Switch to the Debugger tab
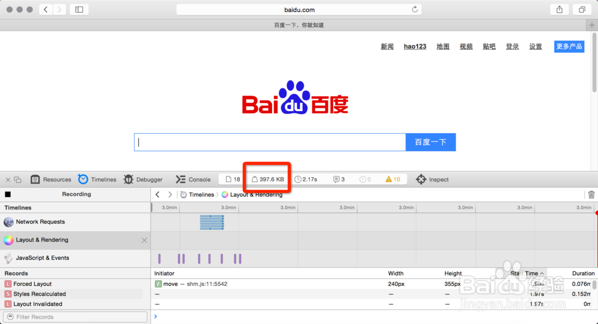This screenshot has width=598, height=324. click(143, 180)
